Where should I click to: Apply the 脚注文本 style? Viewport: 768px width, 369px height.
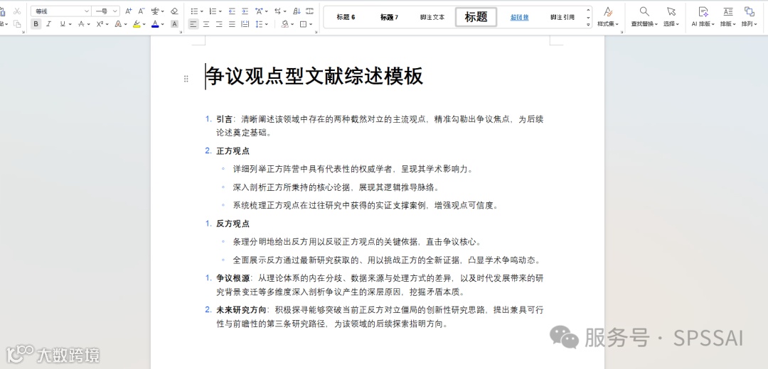pyautogui.click(x=432, y=17)
